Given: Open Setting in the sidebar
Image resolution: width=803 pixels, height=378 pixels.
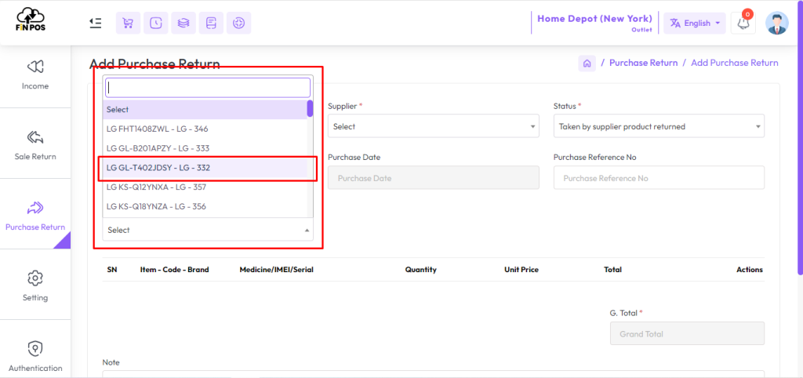Looking at the screenshot, I should pyautogui.click(x=35, y=285).
